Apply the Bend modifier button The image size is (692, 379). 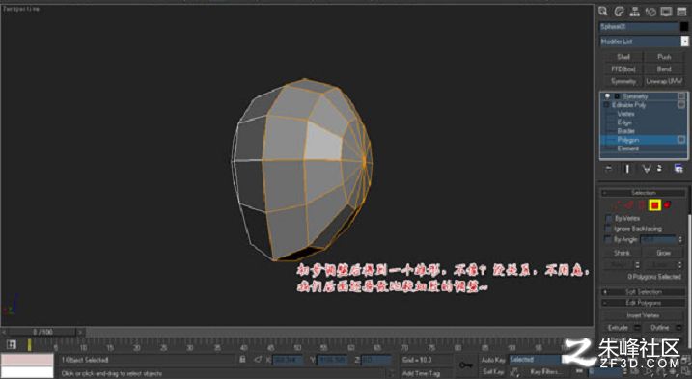[664, 69]
